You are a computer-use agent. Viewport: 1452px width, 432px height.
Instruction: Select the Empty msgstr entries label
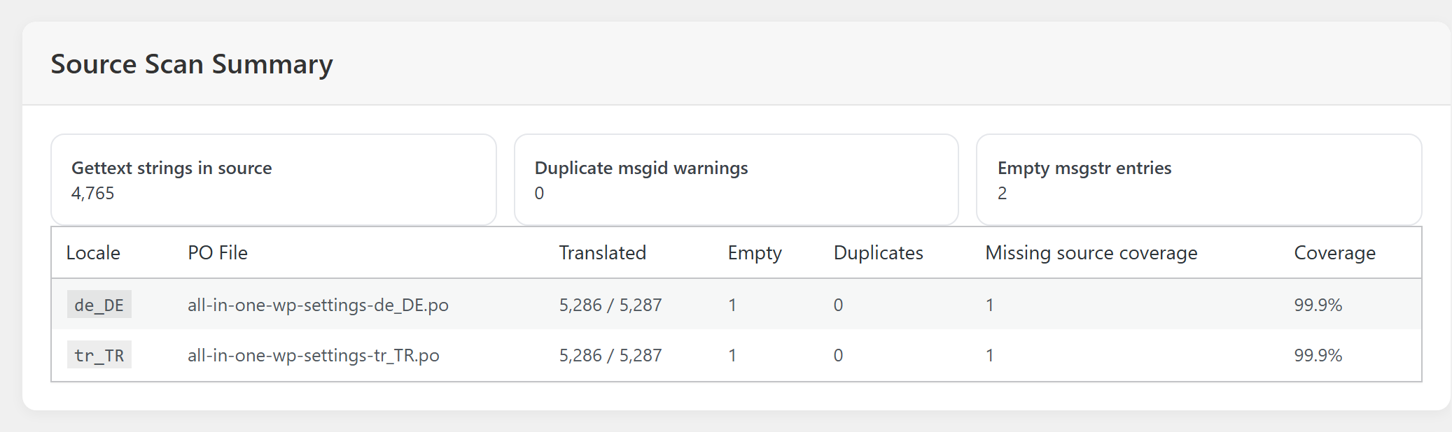pos(1084,168)
